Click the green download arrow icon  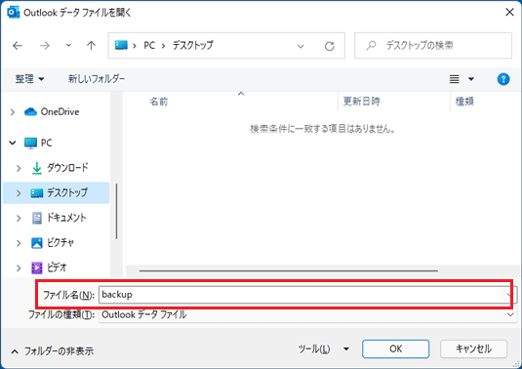point(37,168)
